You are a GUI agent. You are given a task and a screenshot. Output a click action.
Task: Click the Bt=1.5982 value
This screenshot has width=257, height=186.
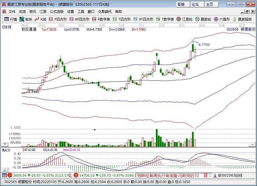tap(139, 29)
